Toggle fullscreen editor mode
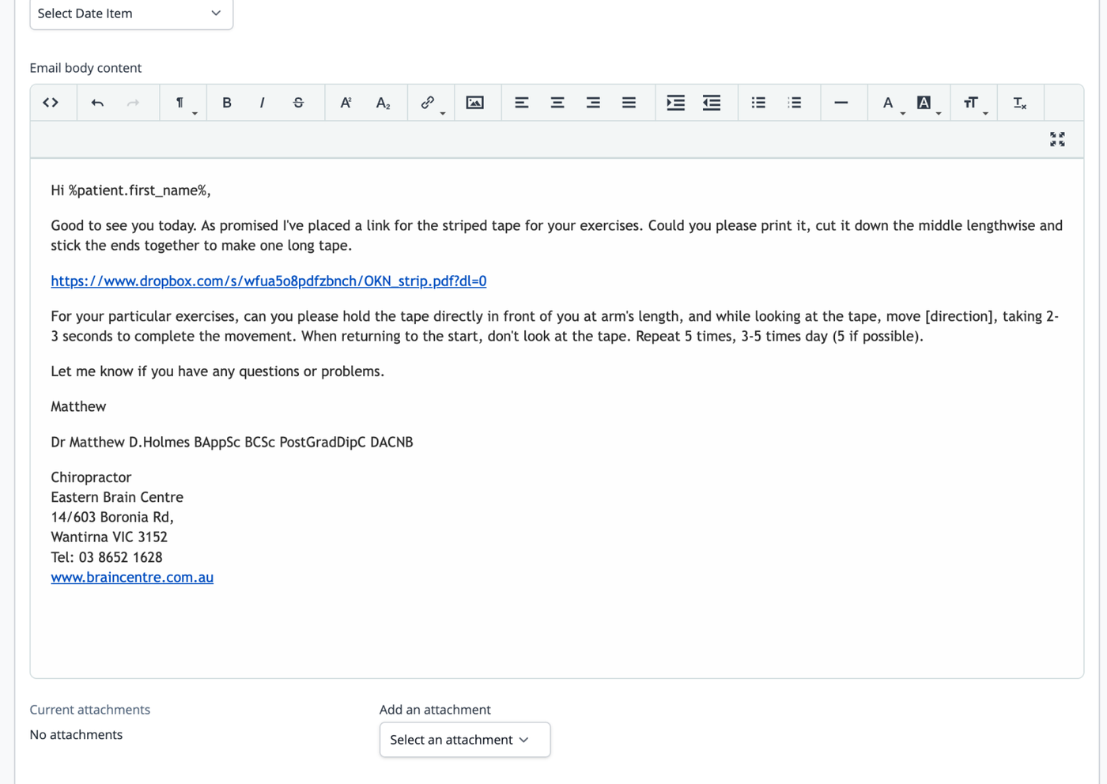Screen dimensions: 1107x784 pyautogui.click(x=1057, y=139)
